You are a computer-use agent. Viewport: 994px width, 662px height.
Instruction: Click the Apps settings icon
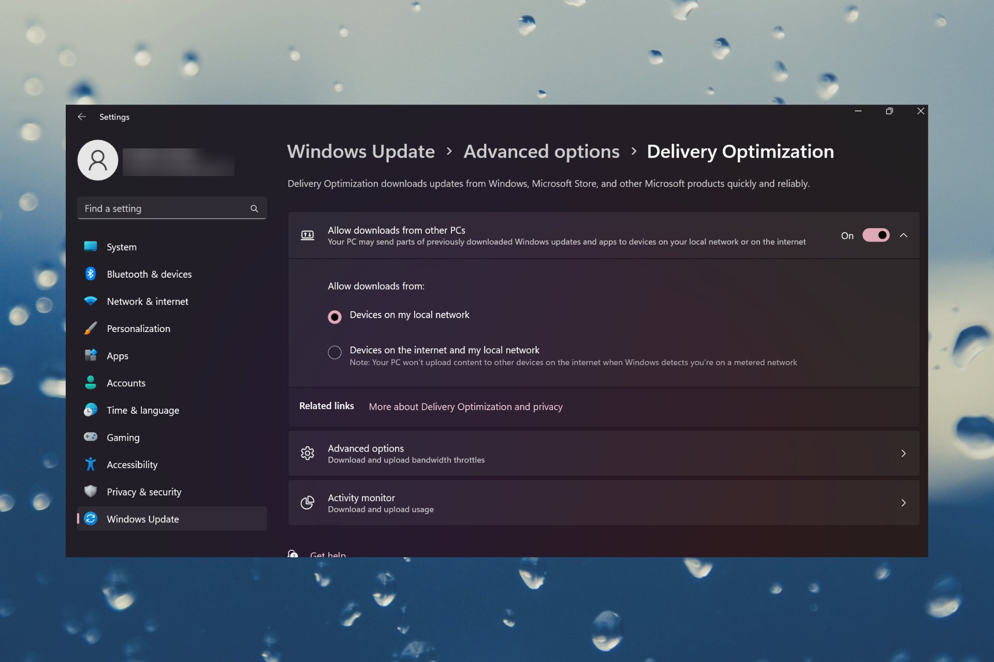90,355
